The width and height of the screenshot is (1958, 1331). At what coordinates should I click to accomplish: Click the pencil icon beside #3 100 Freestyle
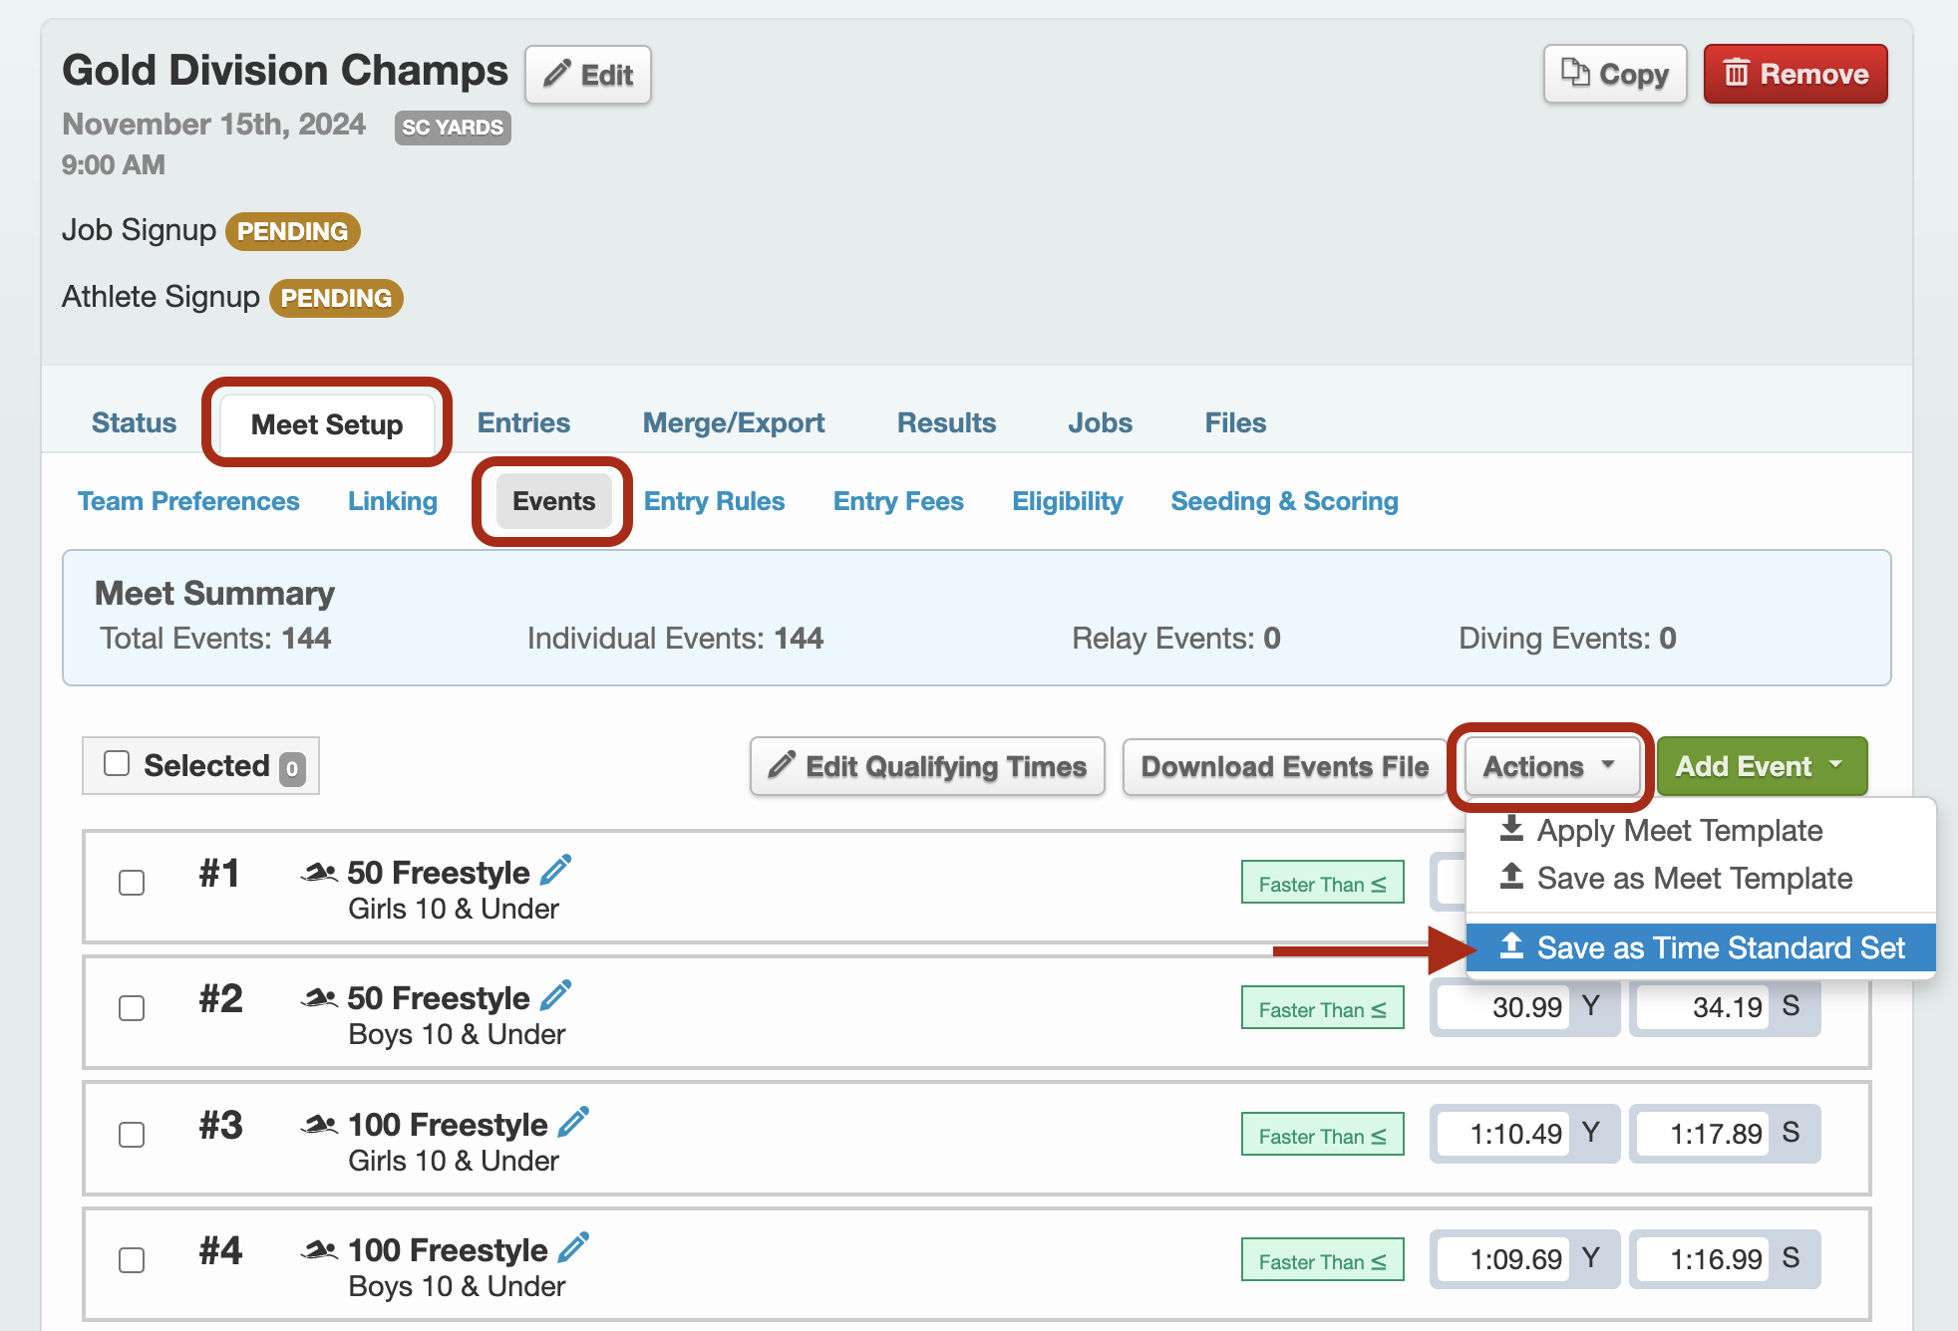tap(573, 1123)
